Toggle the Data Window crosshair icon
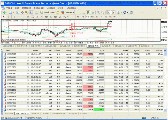 coord(22,12)
